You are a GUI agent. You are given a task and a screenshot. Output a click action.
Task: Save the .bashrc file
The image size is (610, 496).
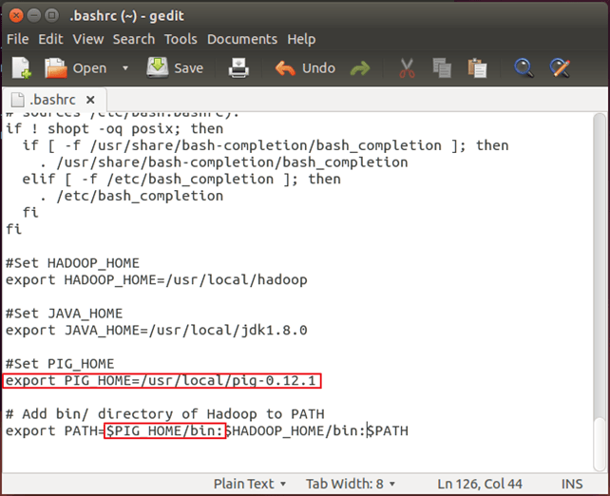pyautogui.click(x=176, y=68)
